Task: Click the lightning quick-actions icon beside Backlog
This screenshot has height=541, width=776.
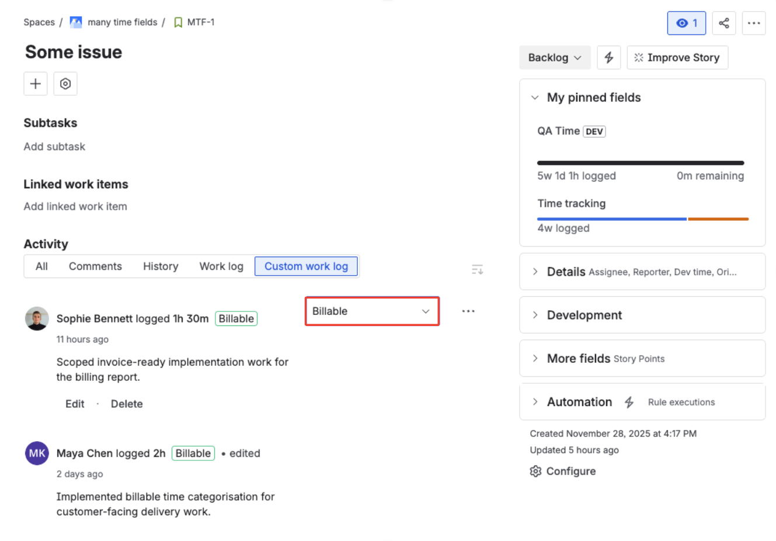Action: [x=608, y=57]
